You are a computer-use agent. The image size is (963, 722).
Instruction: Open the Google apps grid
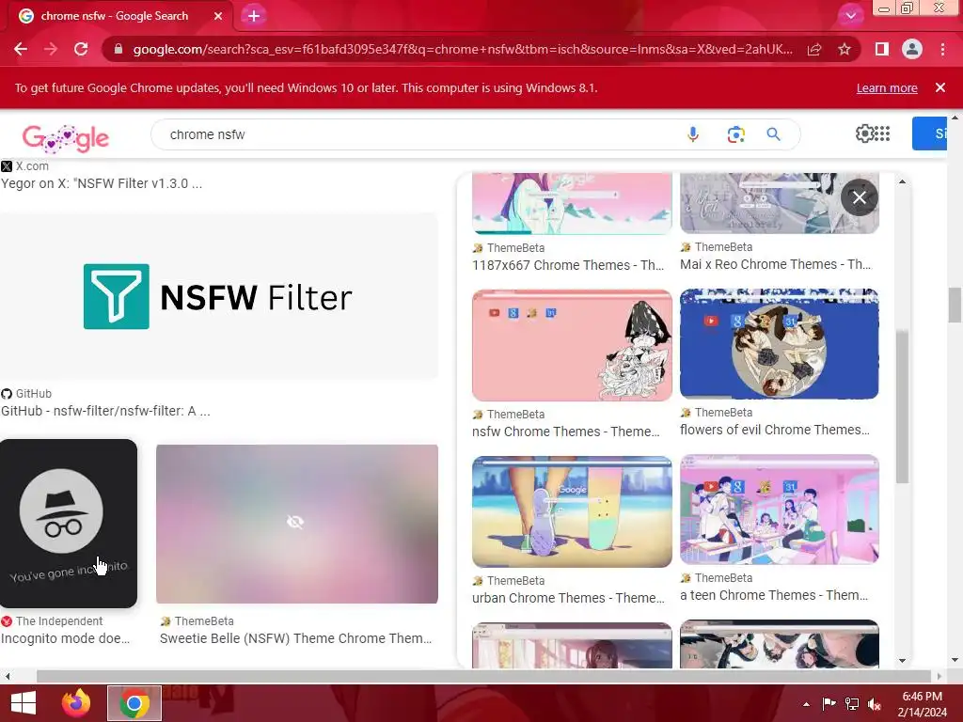coord(882,133)
